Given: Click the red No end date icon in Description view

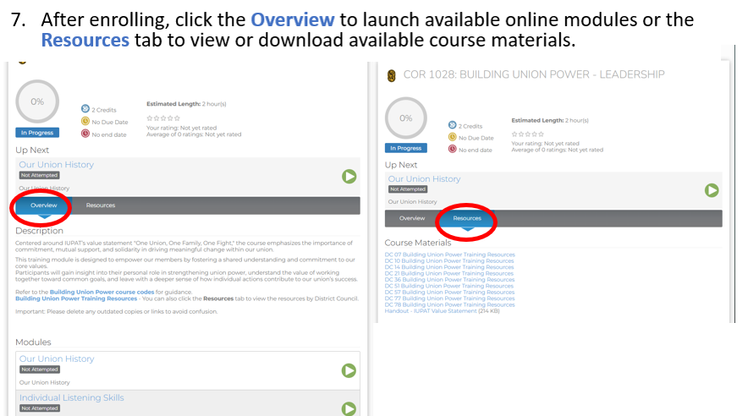Looking at the screenshot, I should 85,134.
